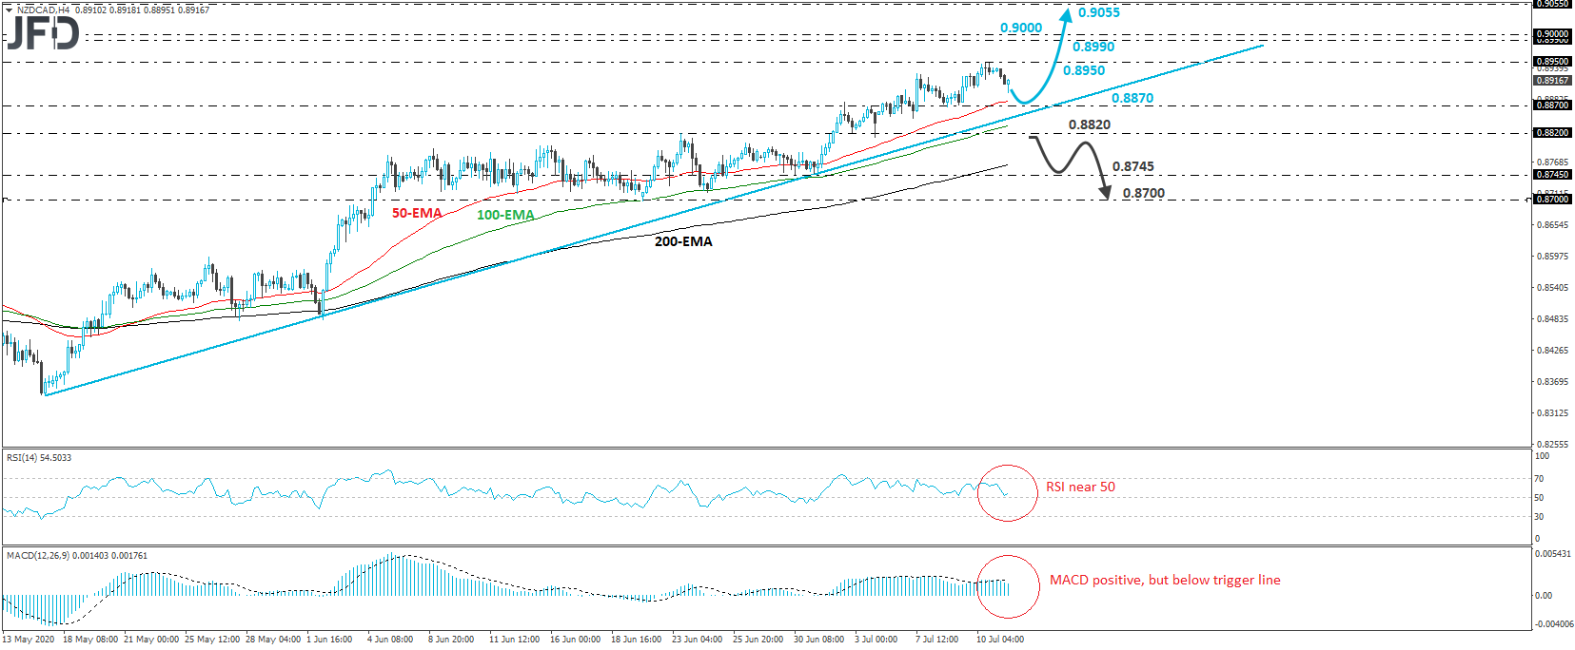Image resolution: width=1575 pixels, height=650 pixels.
Task: Click the 0.84835 price scale value
Action: click(1552, 319)
